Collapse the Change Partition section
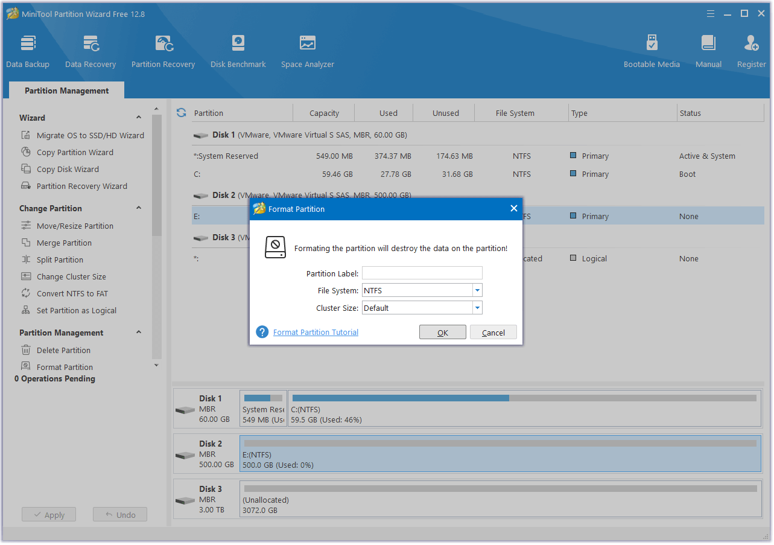Viewport: 774px width, 545px height. [x=139, y=208]
